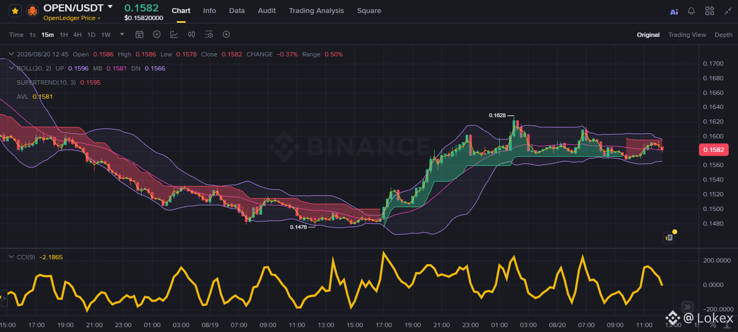Open the go-to-date calendar icon
This screenshot has width=738, height=332.
139,35
